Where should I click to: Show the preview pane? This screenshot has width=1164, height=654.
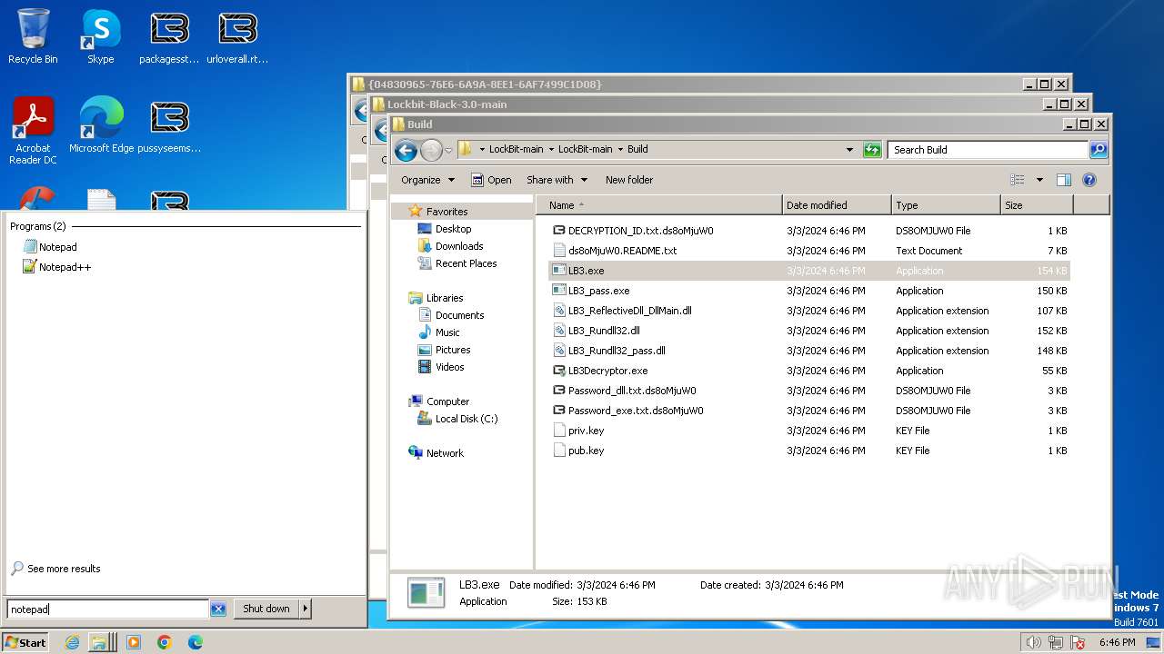click(x=1064, y=180)
